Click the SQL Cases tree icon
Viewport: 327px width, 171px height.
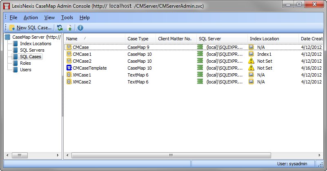15,57
